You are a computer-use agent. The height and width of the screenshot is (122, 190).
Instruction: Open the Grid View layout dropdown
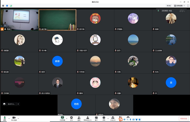180,6
